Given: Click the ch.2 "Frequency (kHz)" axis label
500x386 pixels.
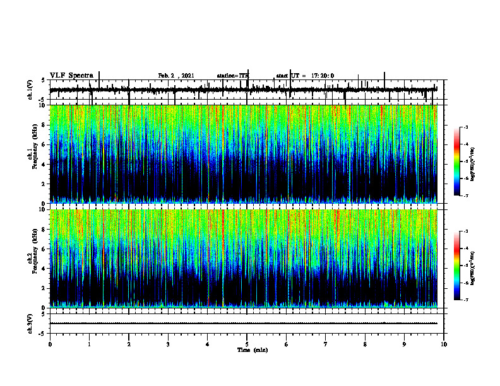Looking at the screenshot, I should [x=35, y=251].
